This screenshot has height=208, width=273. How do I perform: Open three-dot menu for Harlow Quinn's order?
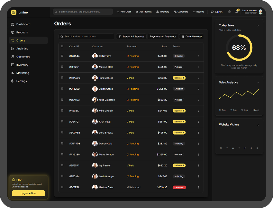click(x=198, y=187)
